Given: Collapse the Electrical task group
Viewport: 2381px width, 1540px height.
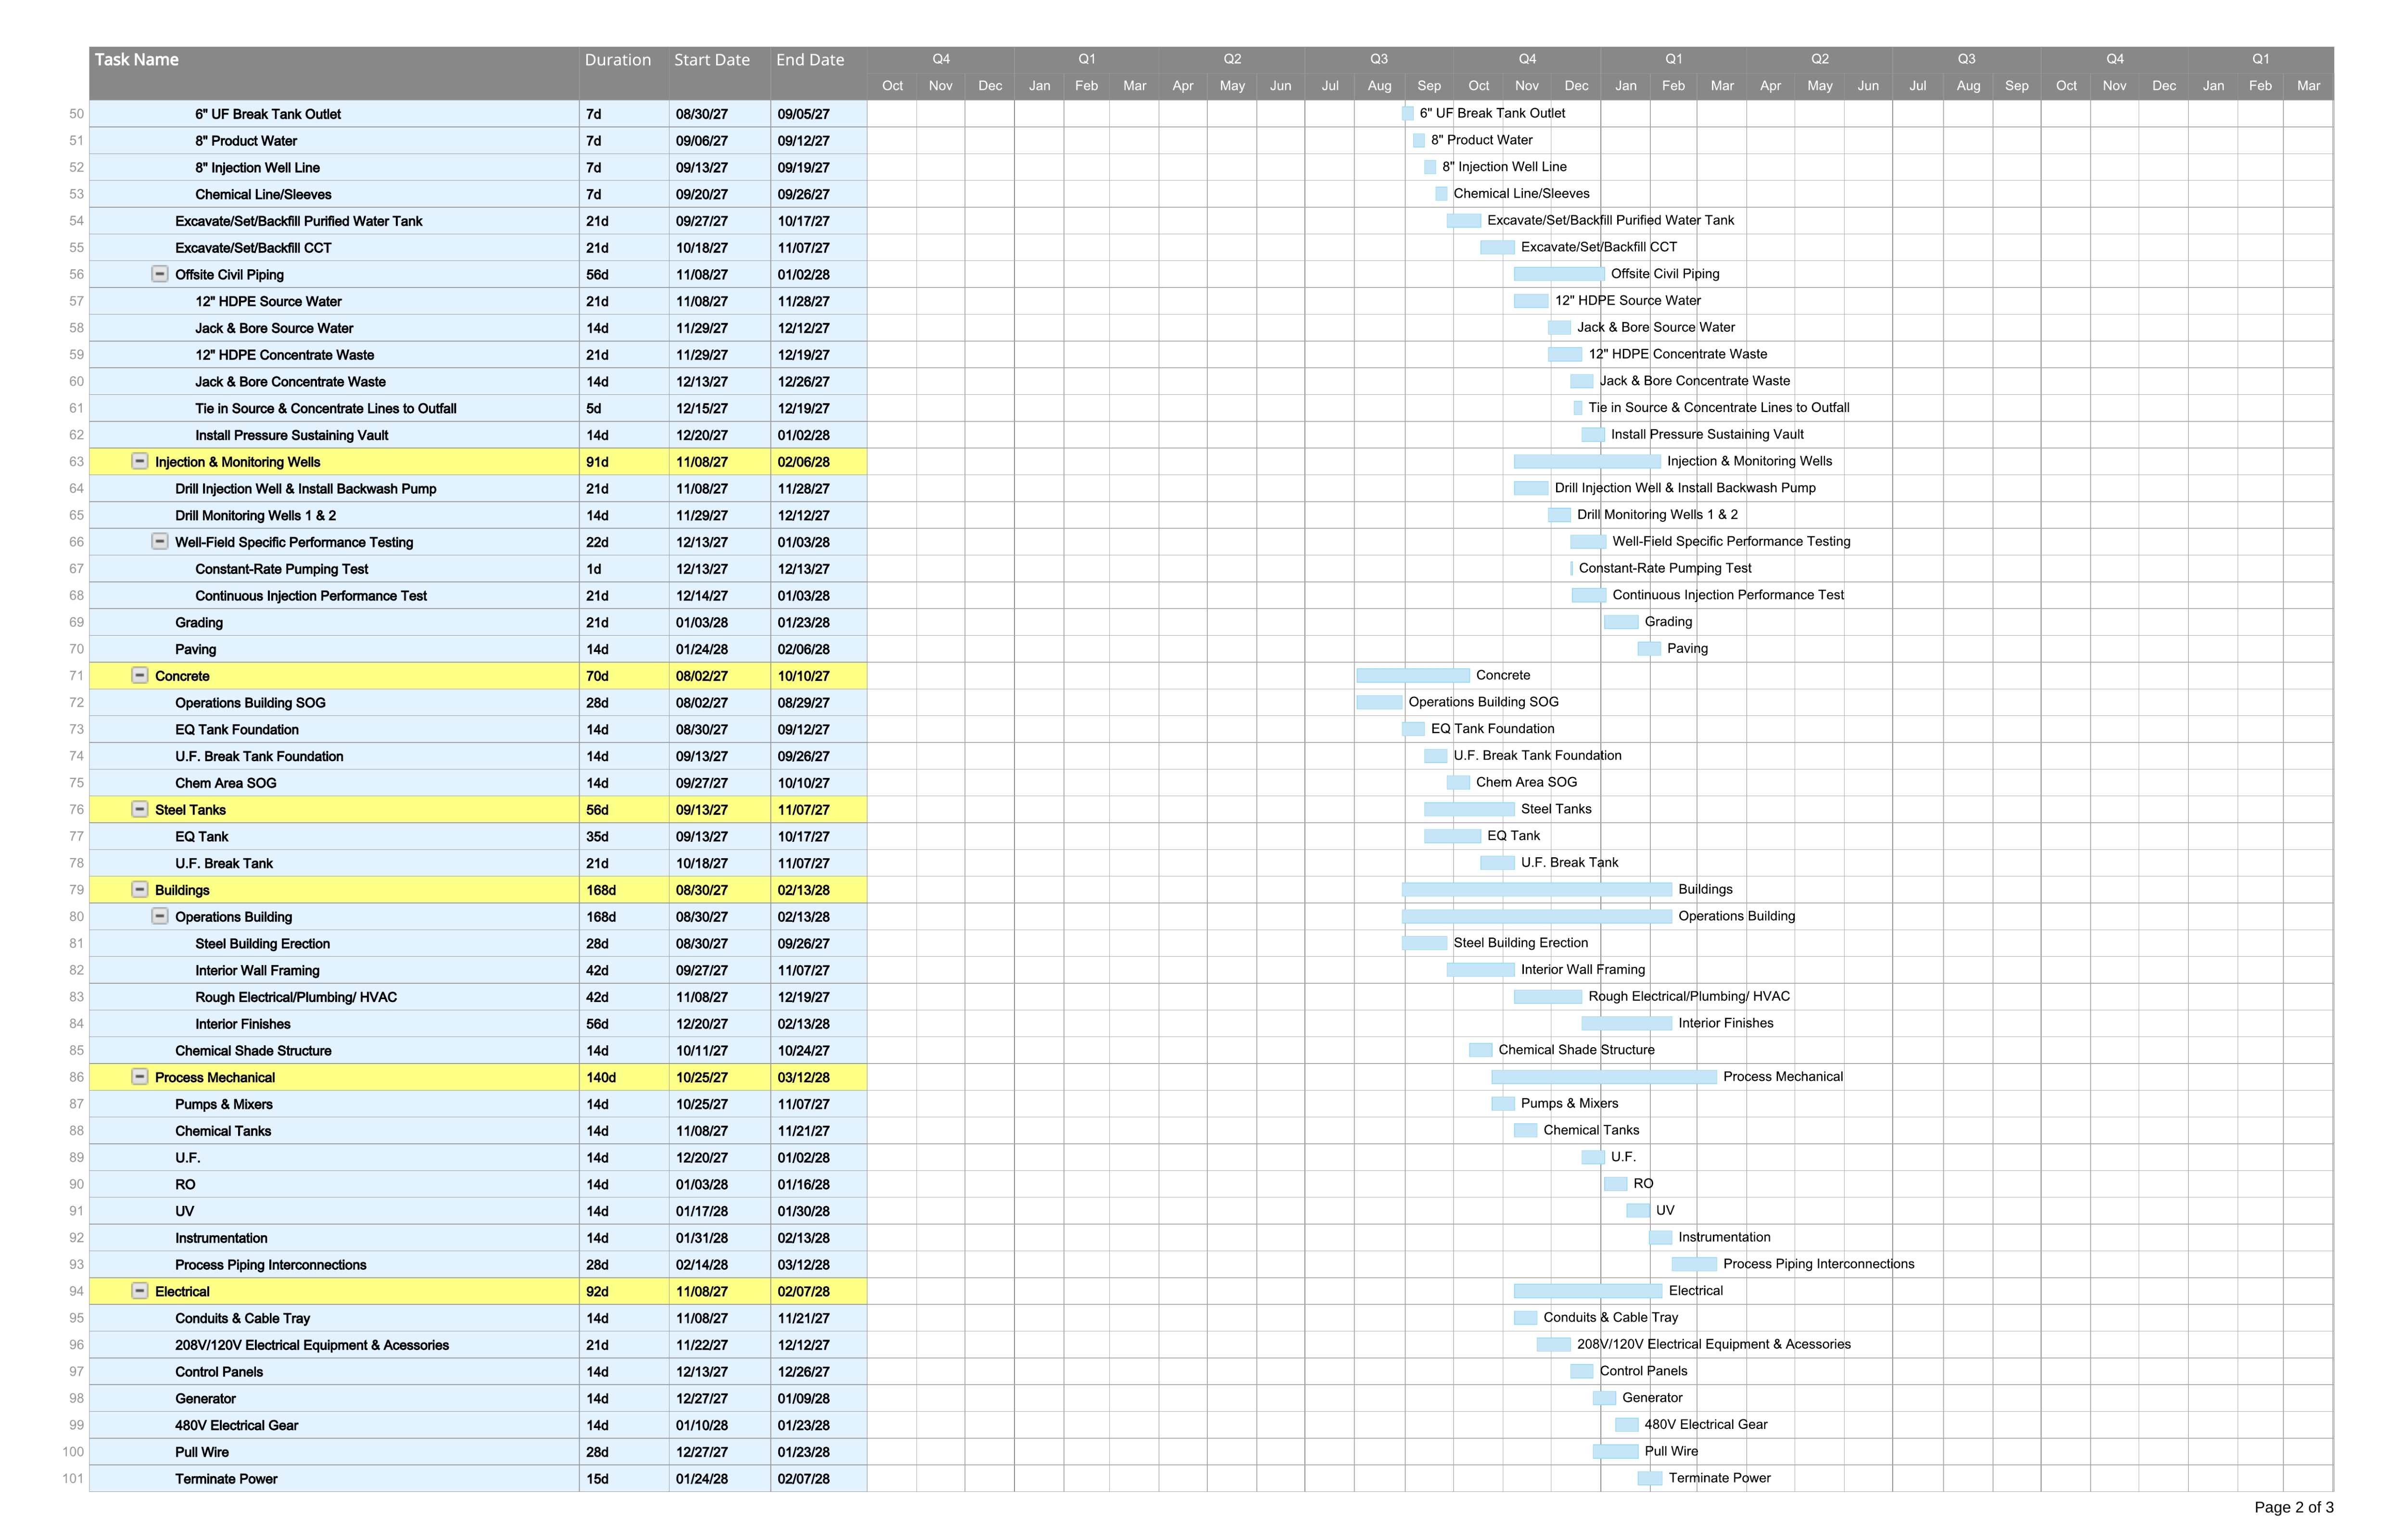Looking at the screenshot, I should coord(140,1291).
